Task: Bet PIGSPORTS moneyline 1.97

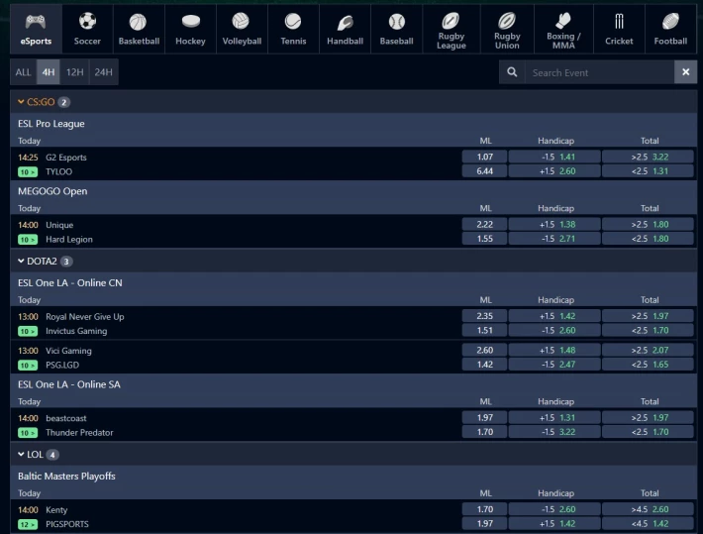Action: [484, 524]
